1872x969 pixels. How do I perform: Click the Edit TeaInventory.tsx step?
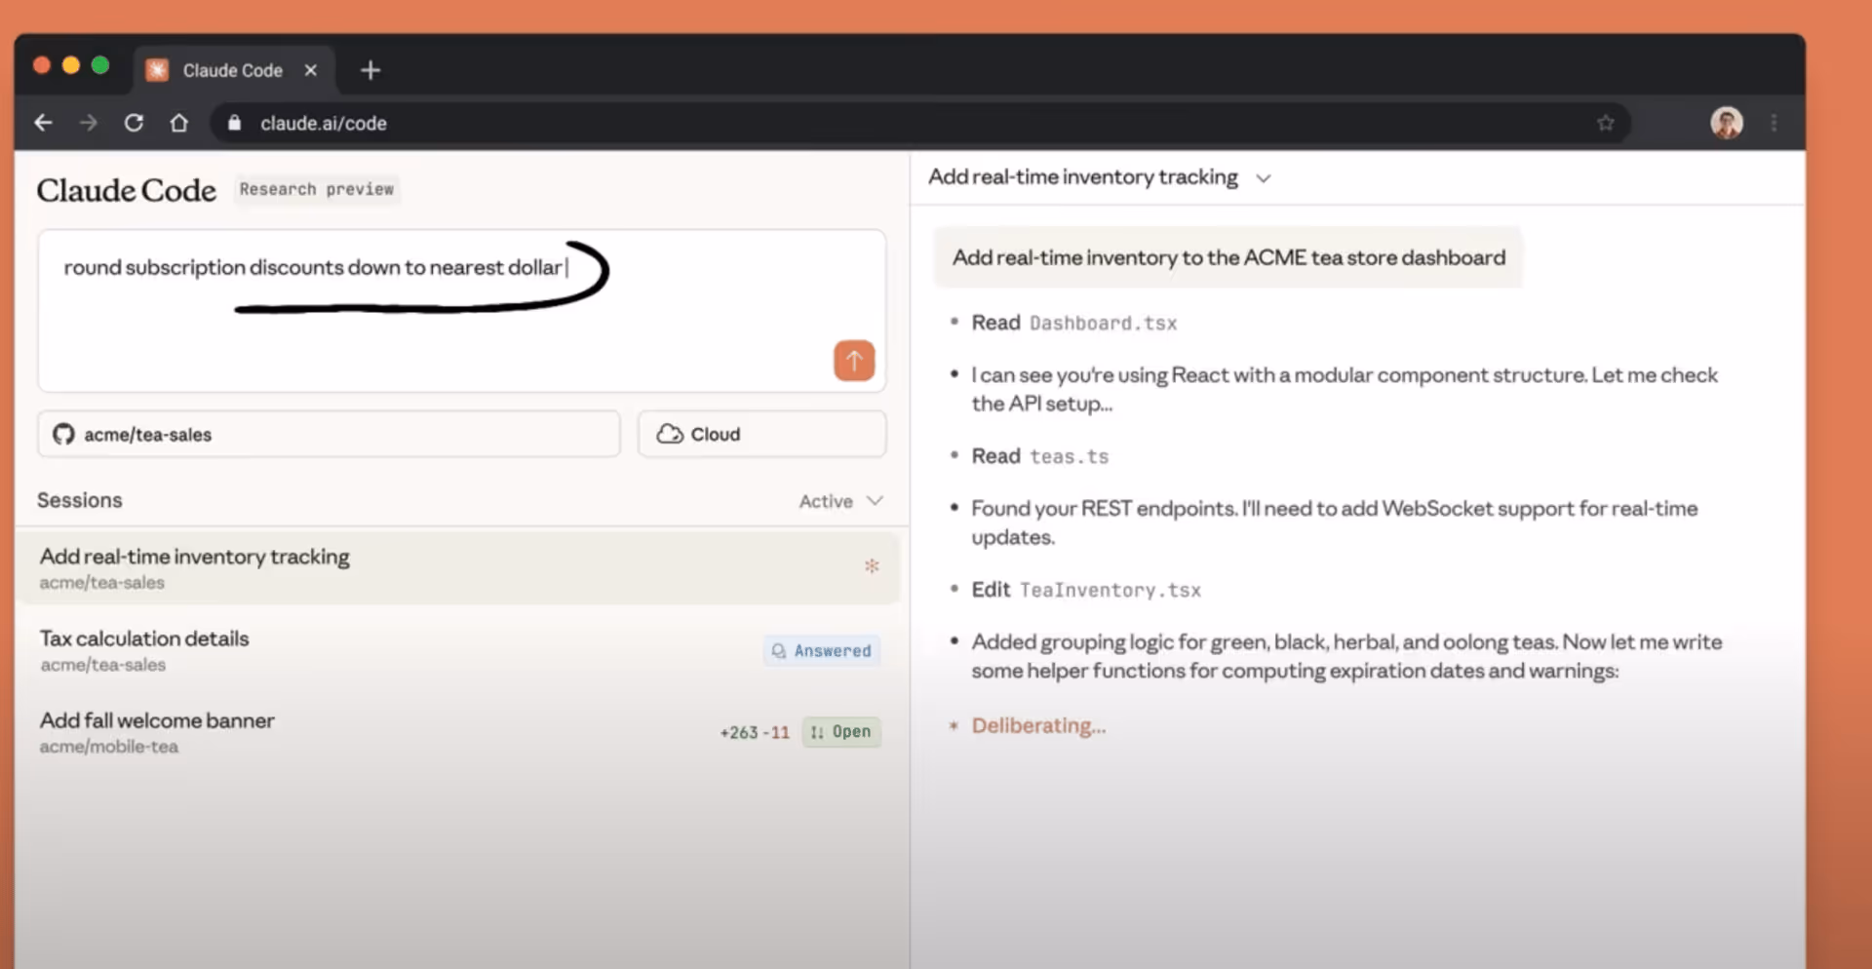click(x=1086, y=590)
